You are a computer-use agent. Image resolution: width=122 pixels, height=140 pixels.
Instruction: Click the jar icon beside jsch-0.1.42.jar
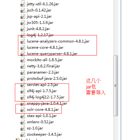point(23,10)
